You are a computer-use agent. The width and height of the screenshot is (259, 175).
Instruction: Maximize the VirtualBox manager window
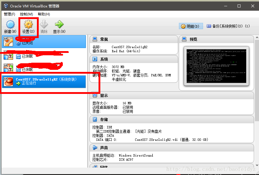point(239,6)
